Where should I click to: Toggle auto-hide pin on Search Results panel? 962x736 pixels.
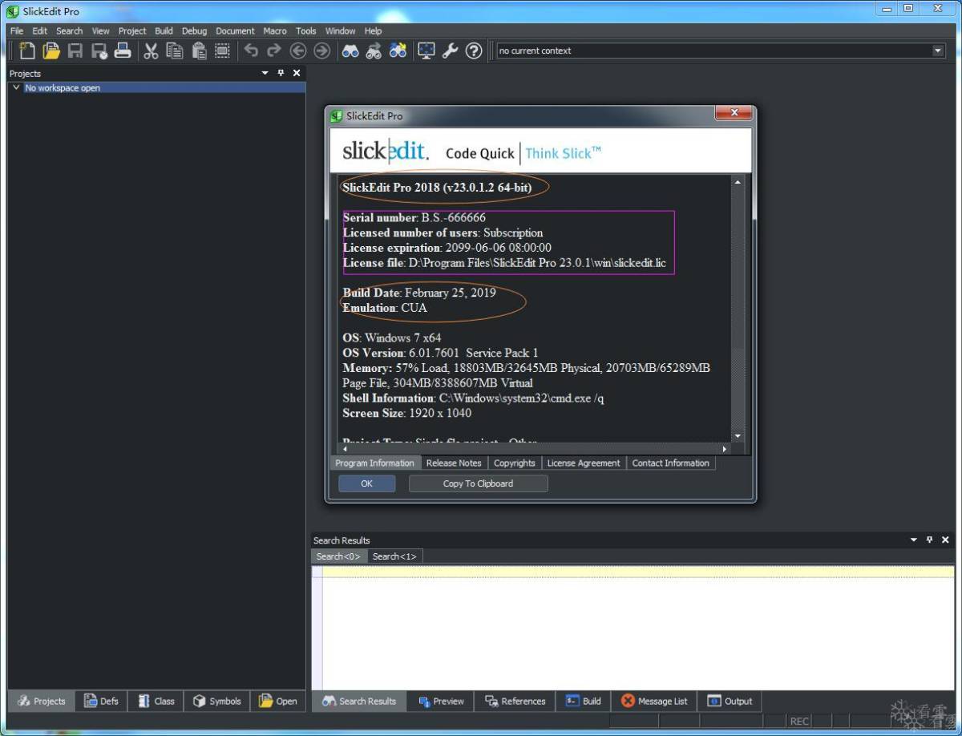coord(929,540)
